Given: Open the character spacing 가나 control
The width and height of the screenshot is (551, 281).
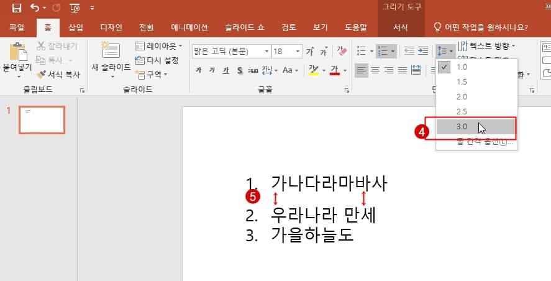Looking at the screenshot, I should tap(270, 70).
